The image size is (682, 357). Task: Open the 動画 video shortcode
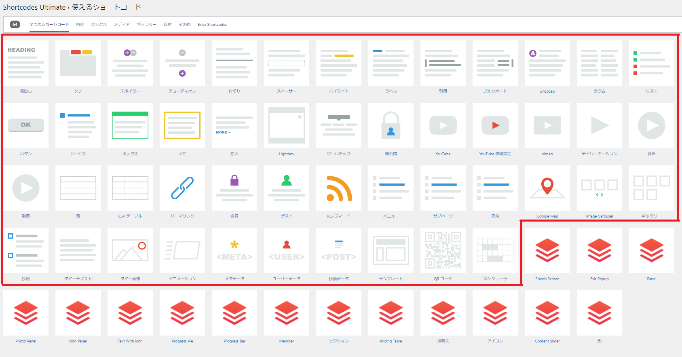click(26, 188)
